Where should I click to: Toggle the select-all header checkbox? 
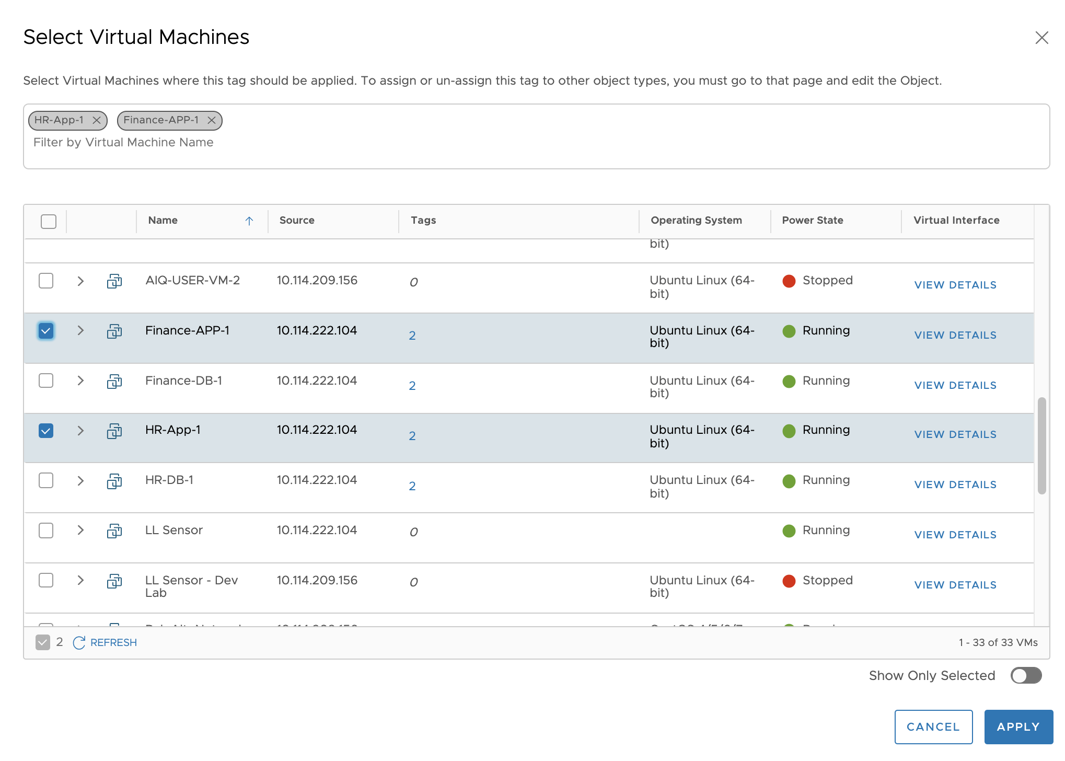[x=49, y=222]
